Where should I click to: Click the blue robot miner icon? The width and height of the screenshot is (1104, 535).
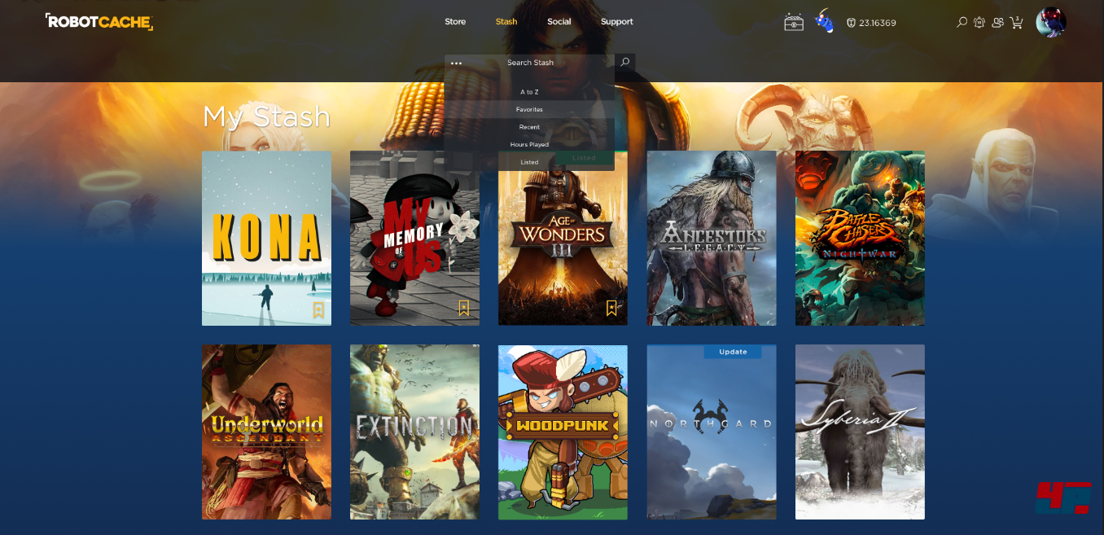pyautogui.click(x=824, y=22)
